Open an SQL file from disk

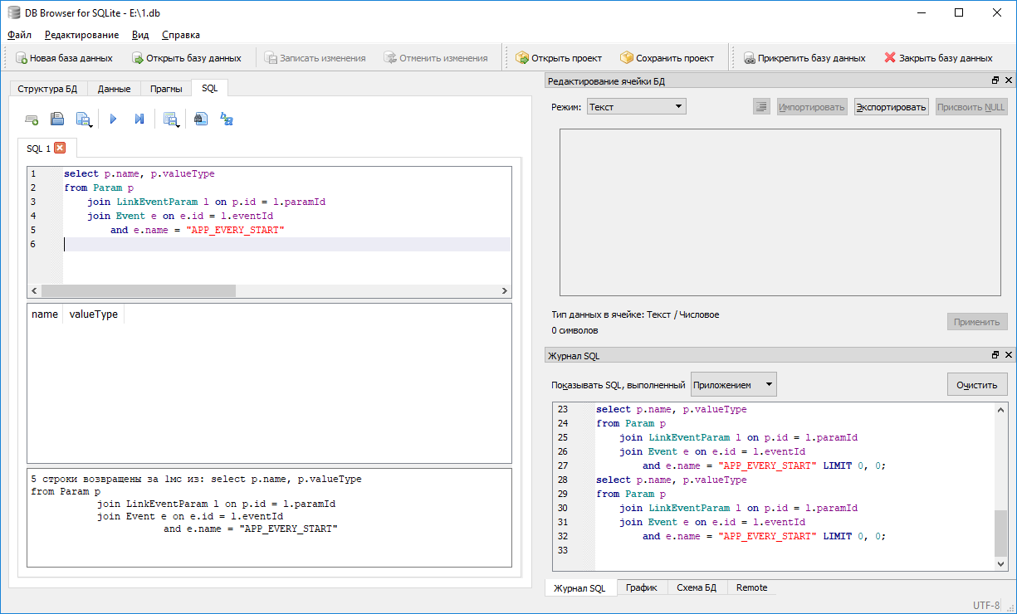point(57,119)
